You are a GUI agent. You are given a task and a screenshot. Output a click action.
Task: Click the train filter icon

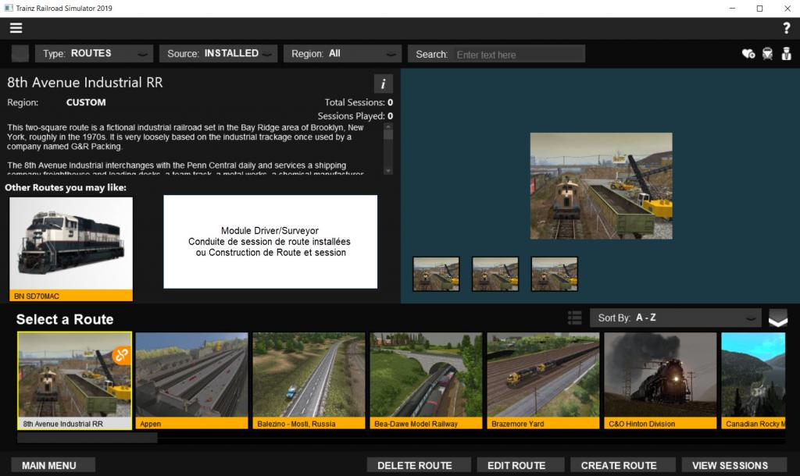click(767, 54)
